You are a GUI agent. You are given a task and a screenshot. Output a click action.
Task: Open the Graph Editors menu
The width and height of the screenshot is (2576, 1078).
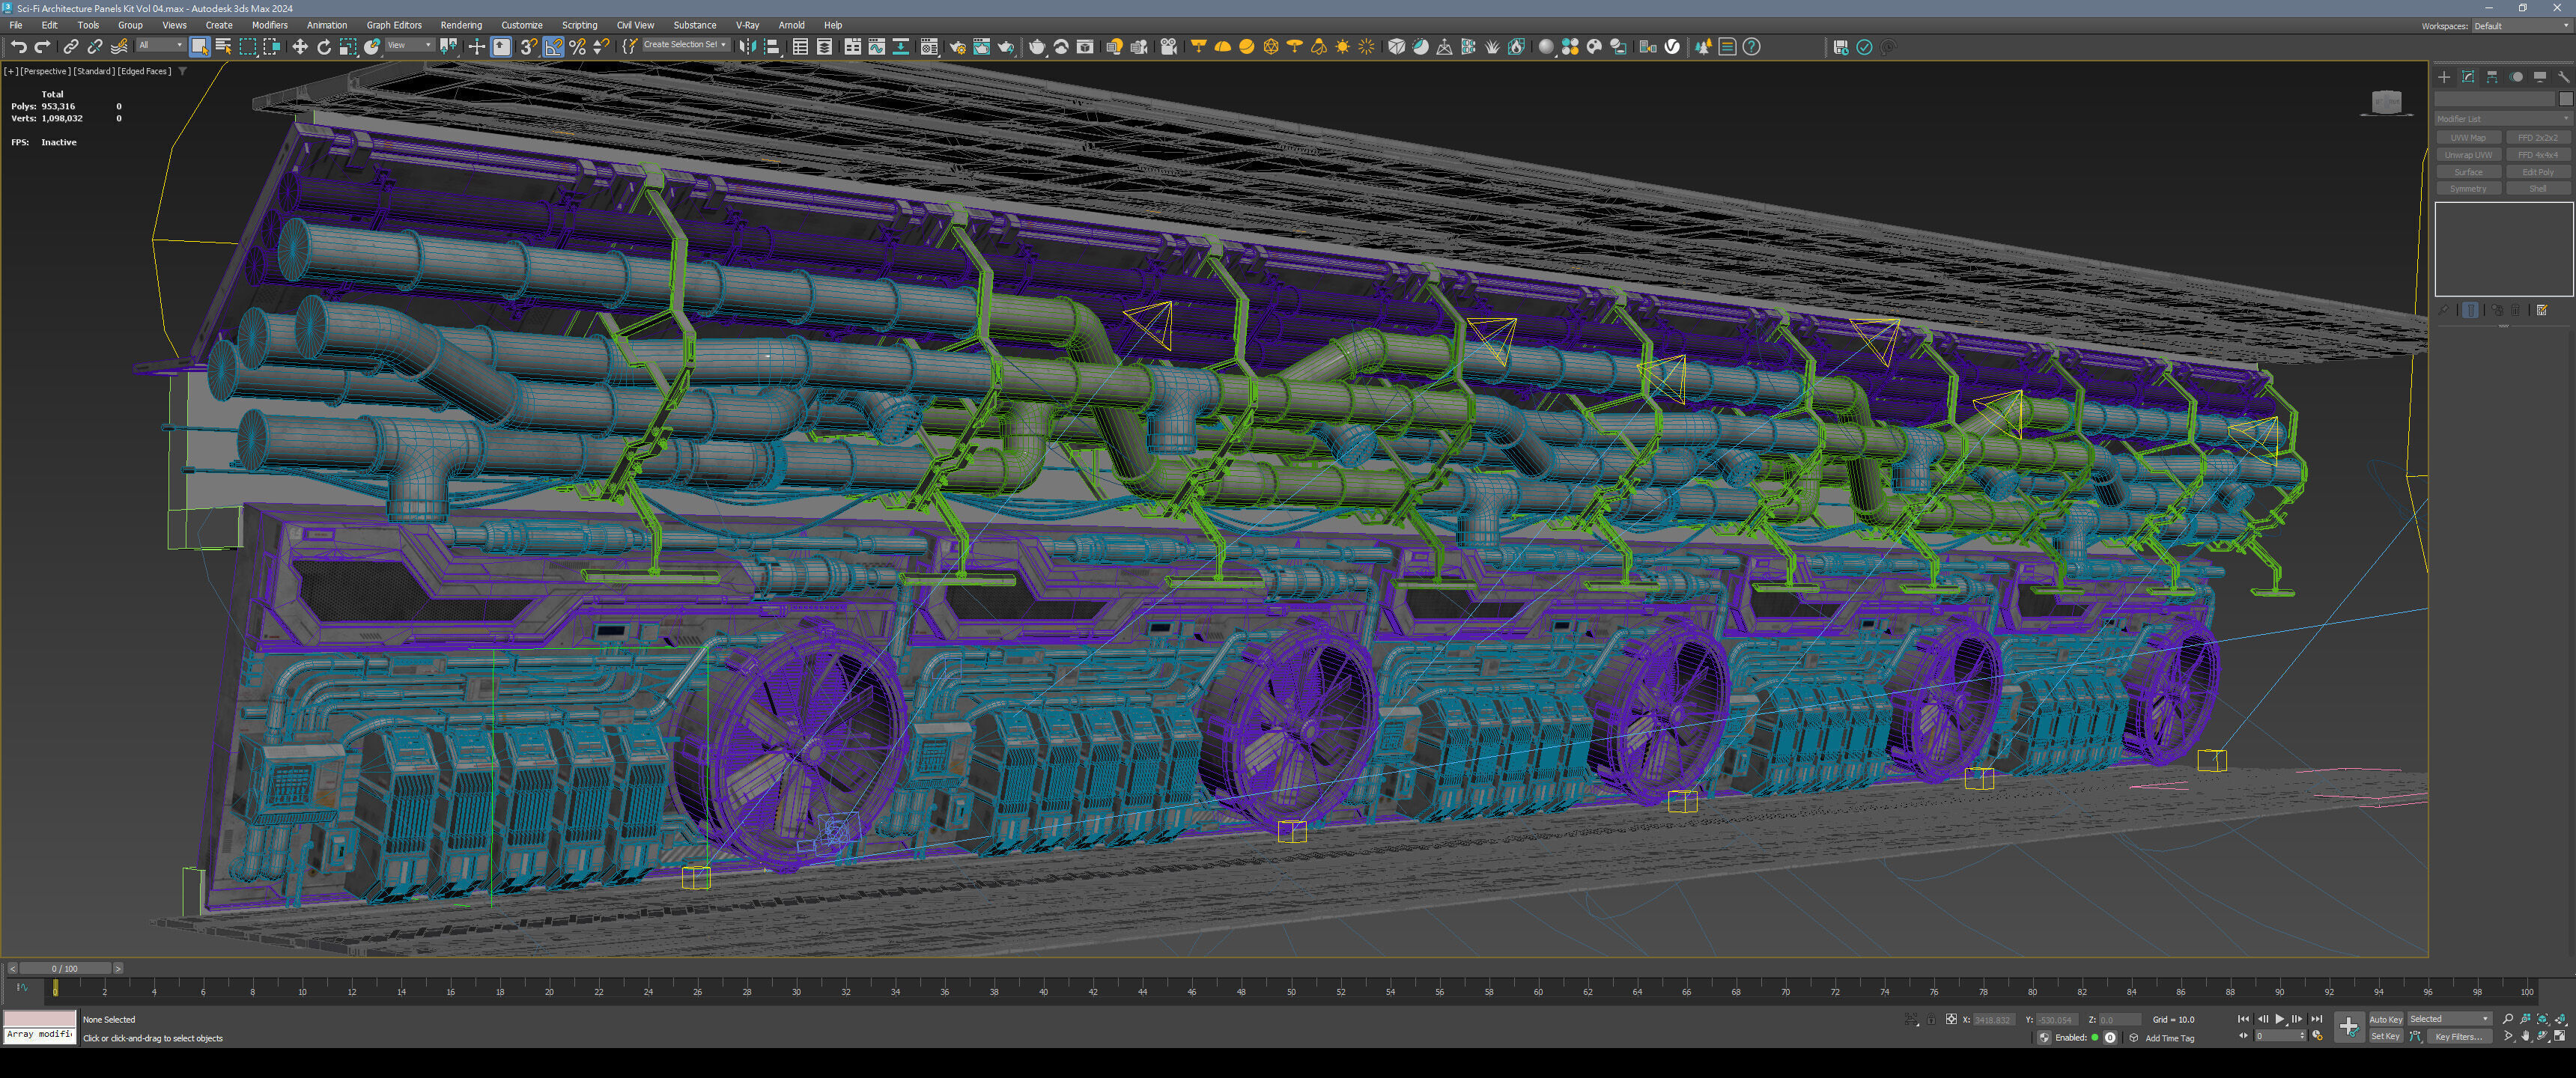[393, 25]
